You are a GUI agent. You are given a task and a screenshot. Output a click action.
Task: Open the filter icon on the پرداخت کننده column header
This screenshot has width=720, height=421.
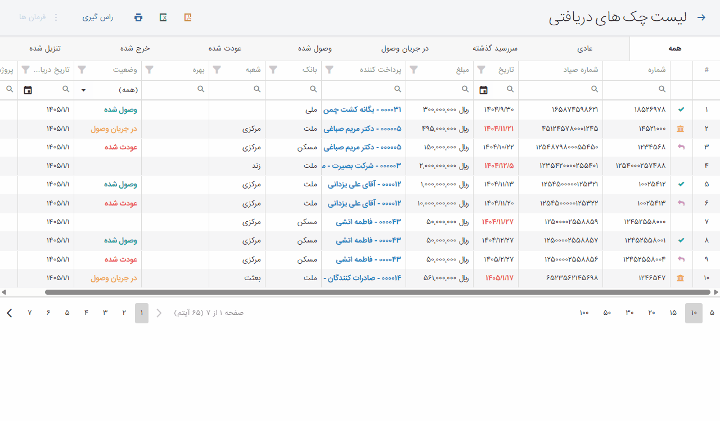330,70
